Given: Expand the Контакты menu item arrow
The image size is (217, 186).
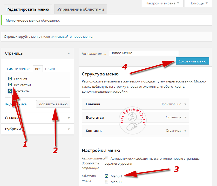Looking at the screenshot, I should click(185, 131).
